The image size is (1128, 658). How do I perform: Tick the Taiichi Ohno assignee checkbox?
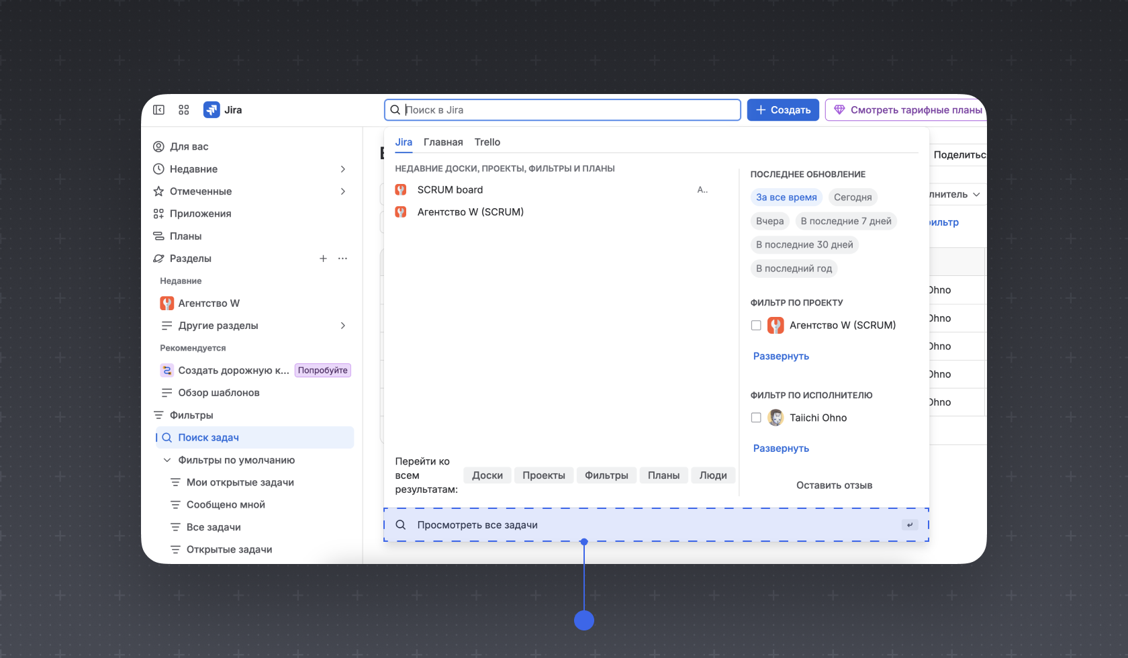tap(756, 418)
